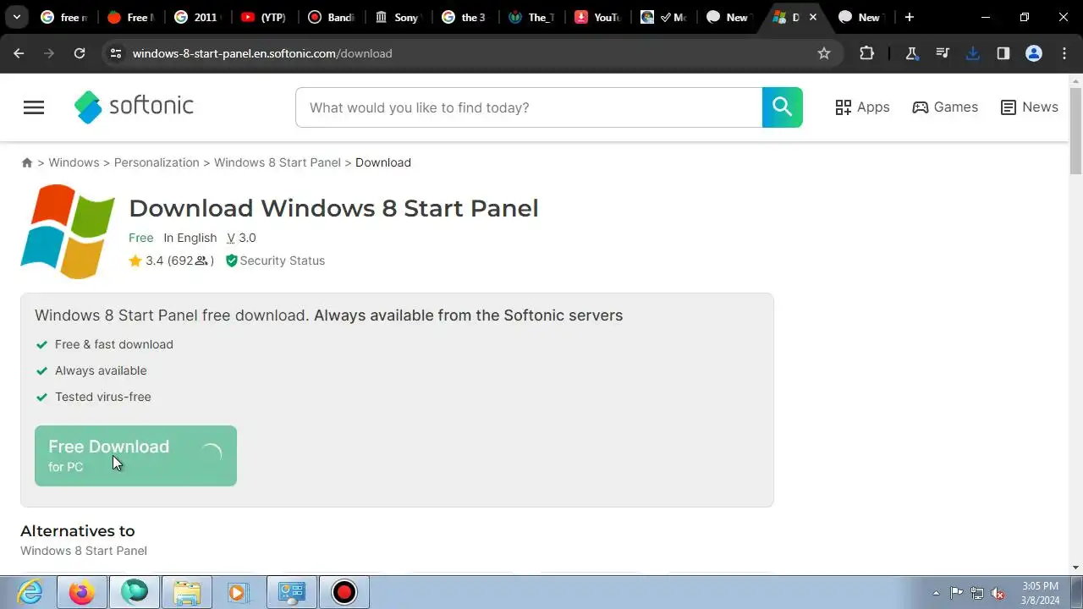Screen dimensions: 1083x609
Task: Bookmark this page with the star
Action: (824, 53)
